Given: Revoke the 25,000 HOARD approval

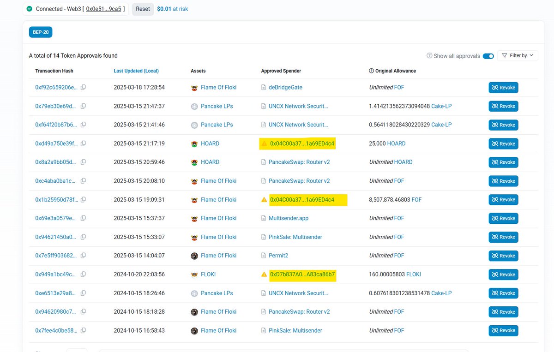Looking at the screenshot, I should coord(503,143).
